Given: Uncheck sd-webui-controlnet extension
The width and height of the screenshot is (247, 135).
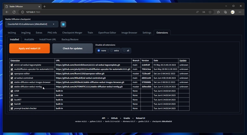Looking at the screenshot, I should [x=12, y=78].
